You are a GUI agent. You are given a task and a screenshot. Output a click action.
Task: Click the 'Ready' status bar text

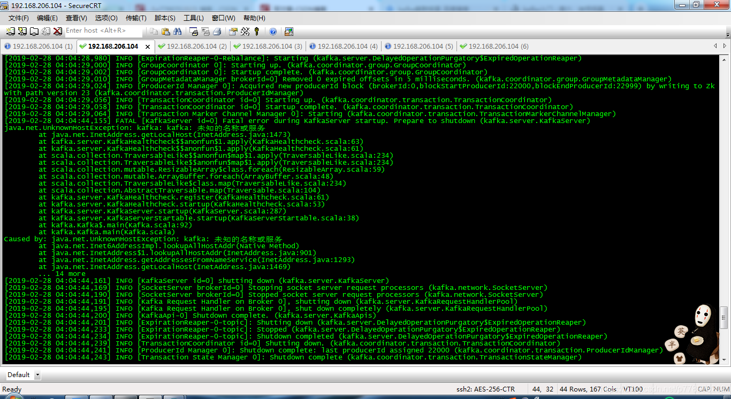click(12, 389)
